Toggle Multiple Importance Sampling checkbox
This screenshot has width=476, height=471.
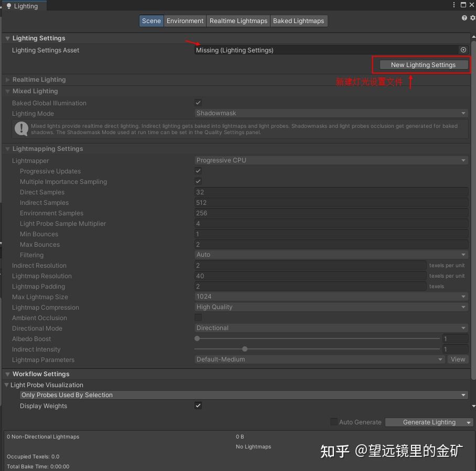[198, 181]
